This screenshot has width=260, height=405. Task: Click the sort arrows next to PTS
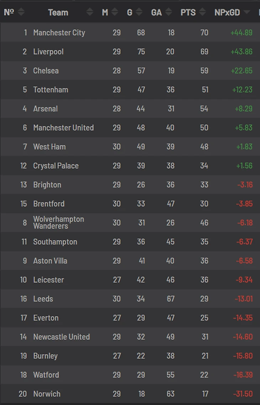pos(202,12)
